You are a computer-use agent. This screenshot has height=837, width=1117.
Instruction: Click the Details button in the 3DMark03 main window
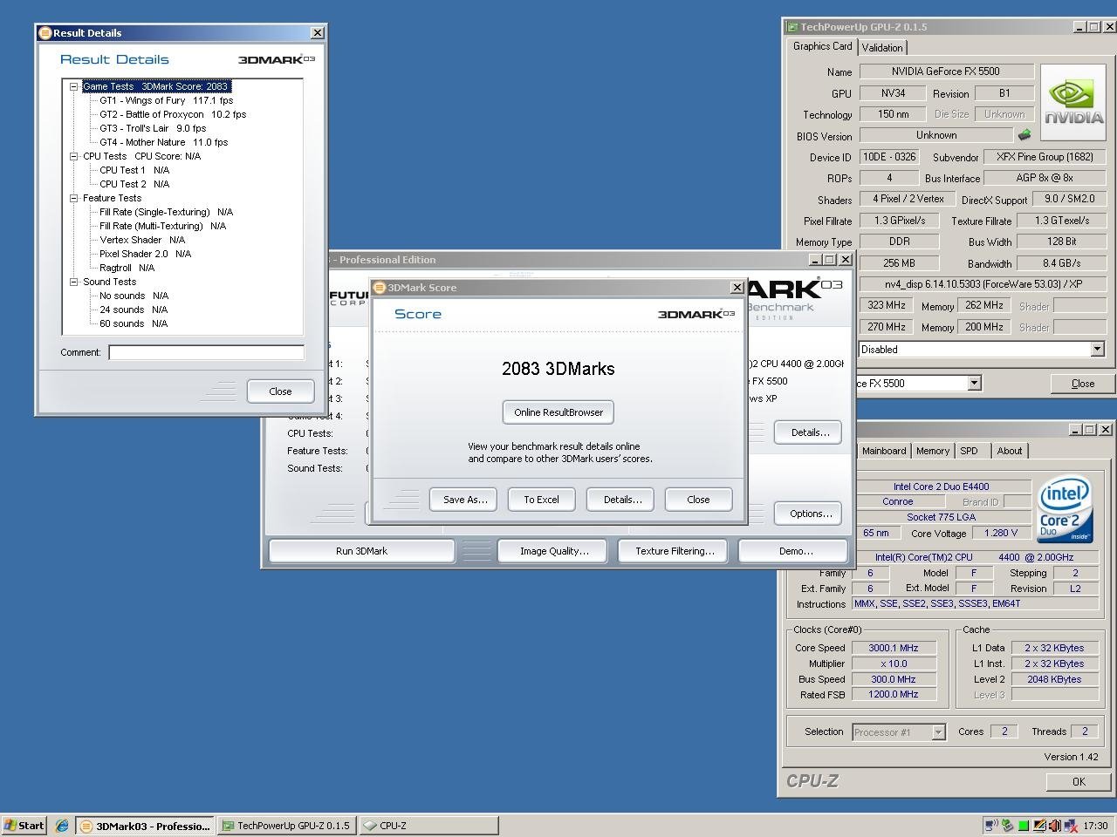pos(810,432)
